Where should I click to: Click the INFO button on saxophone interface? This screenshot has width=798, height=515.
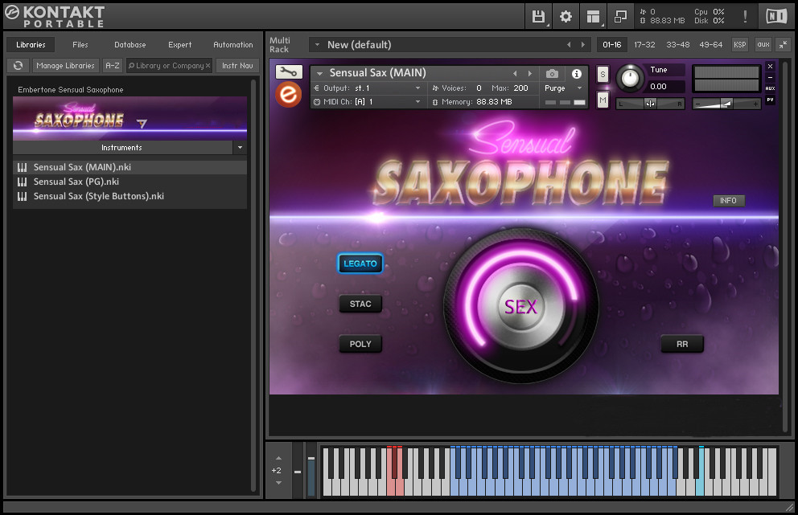tap(728, 201)
